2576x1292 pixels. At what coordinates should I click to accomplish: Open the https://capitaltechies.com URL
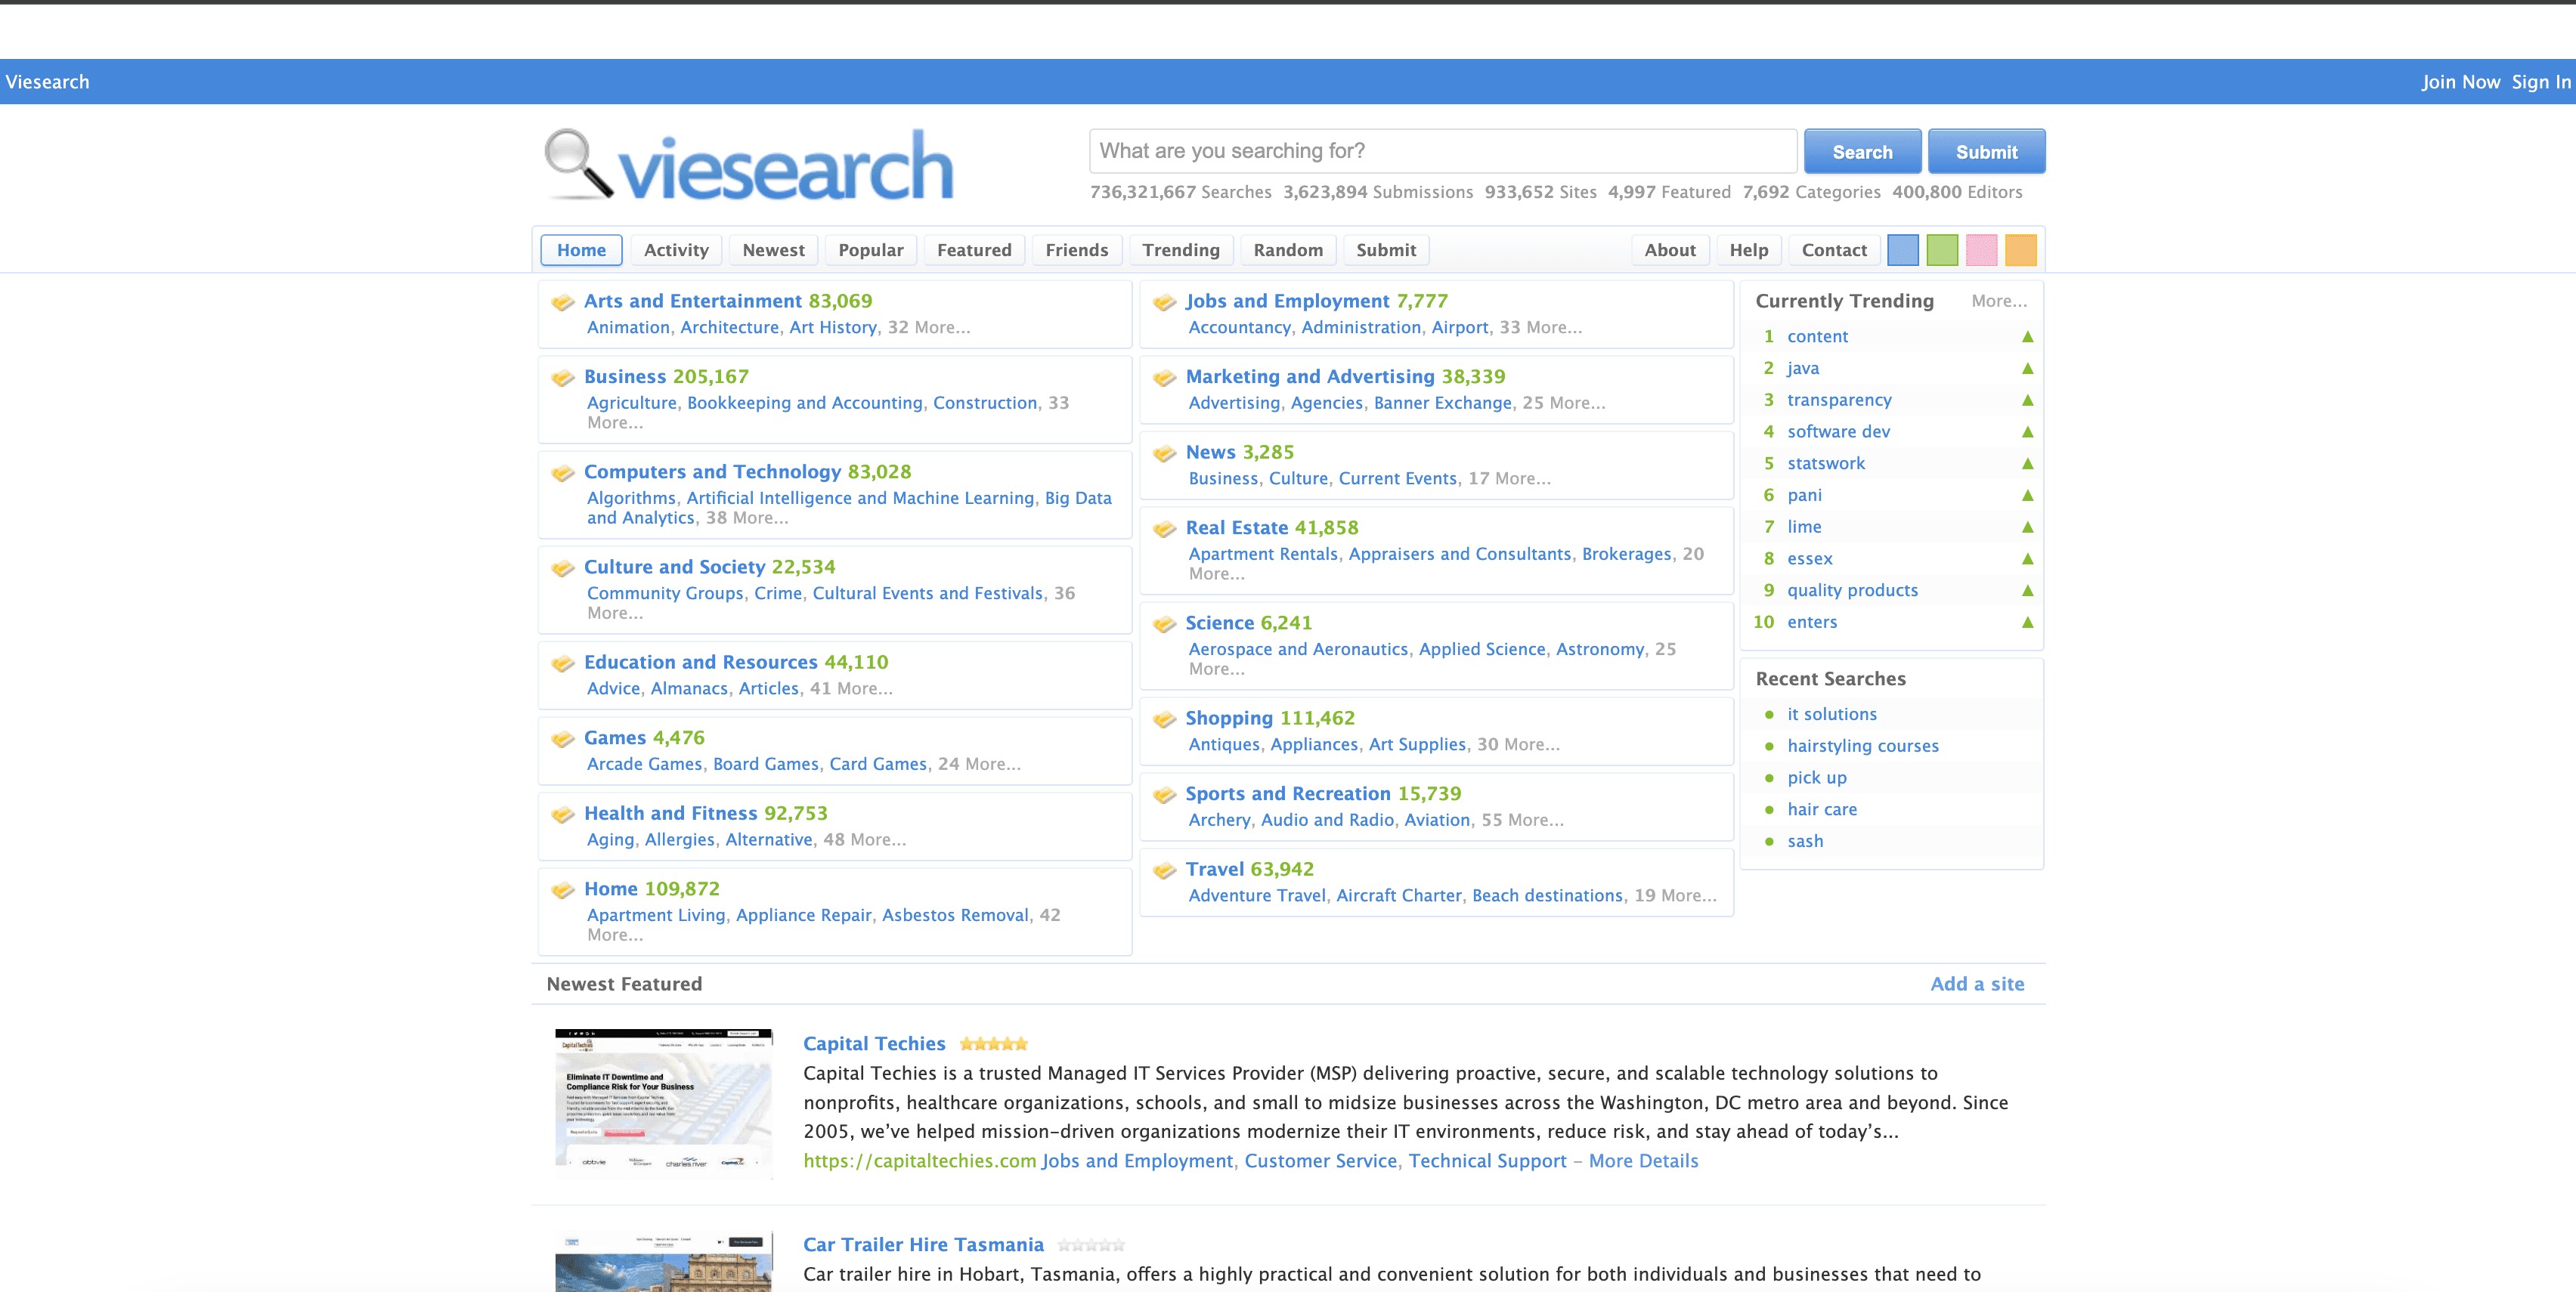coord(919,1161)
